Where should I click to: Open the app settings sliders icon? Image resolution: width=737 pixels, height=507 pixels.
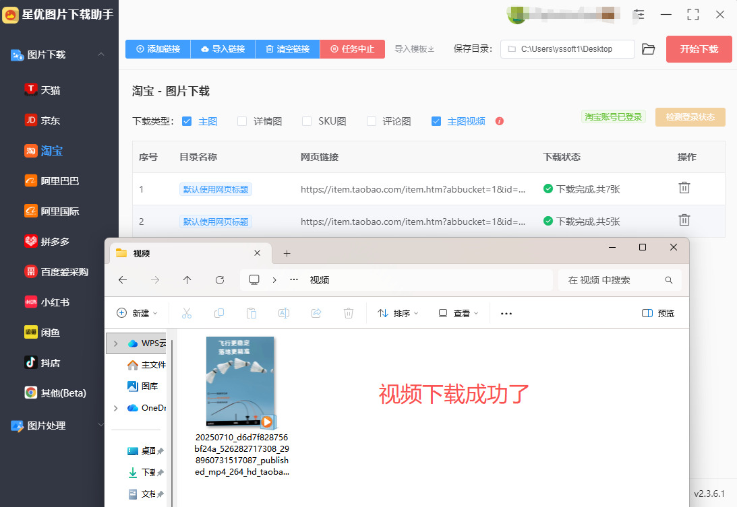(639, 15)
